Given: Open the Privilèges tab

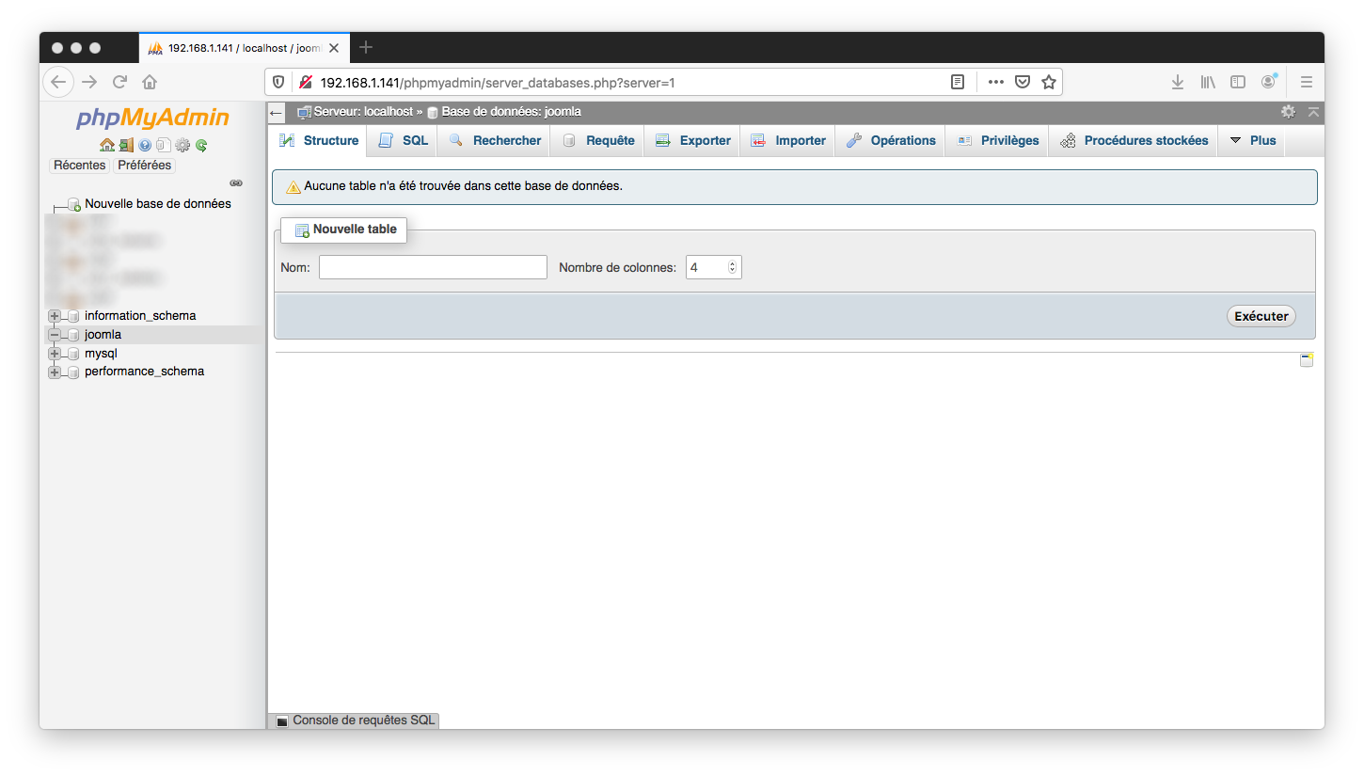Looking at the screenshot, I should click(x=1010, y=140).
